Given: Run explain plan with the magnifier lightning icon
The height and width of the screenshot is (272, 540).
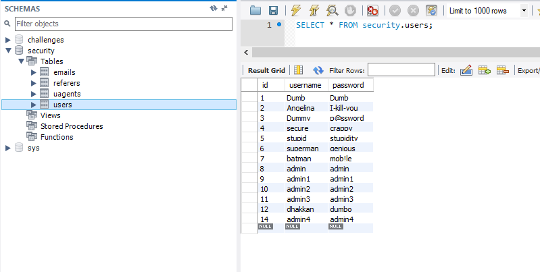Looking at the screenshot, I should click(x=332, y=11).
